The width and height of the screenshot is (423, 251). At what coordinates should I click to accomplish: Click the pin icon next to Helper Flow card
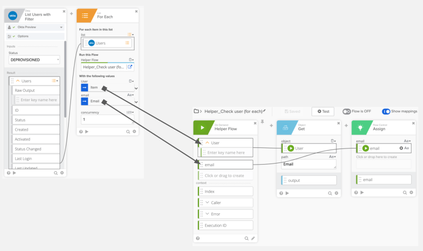point(262,122)
